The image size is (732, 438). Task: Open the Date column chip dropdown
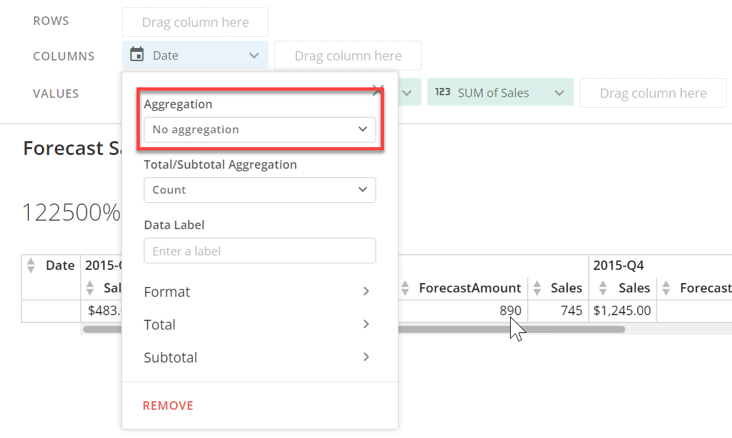click(254, 56)
